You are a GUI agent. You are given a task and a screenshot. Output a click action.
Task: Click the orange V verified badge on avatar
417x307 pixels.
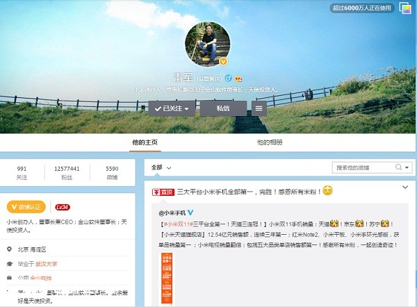(x=223, y=61)
